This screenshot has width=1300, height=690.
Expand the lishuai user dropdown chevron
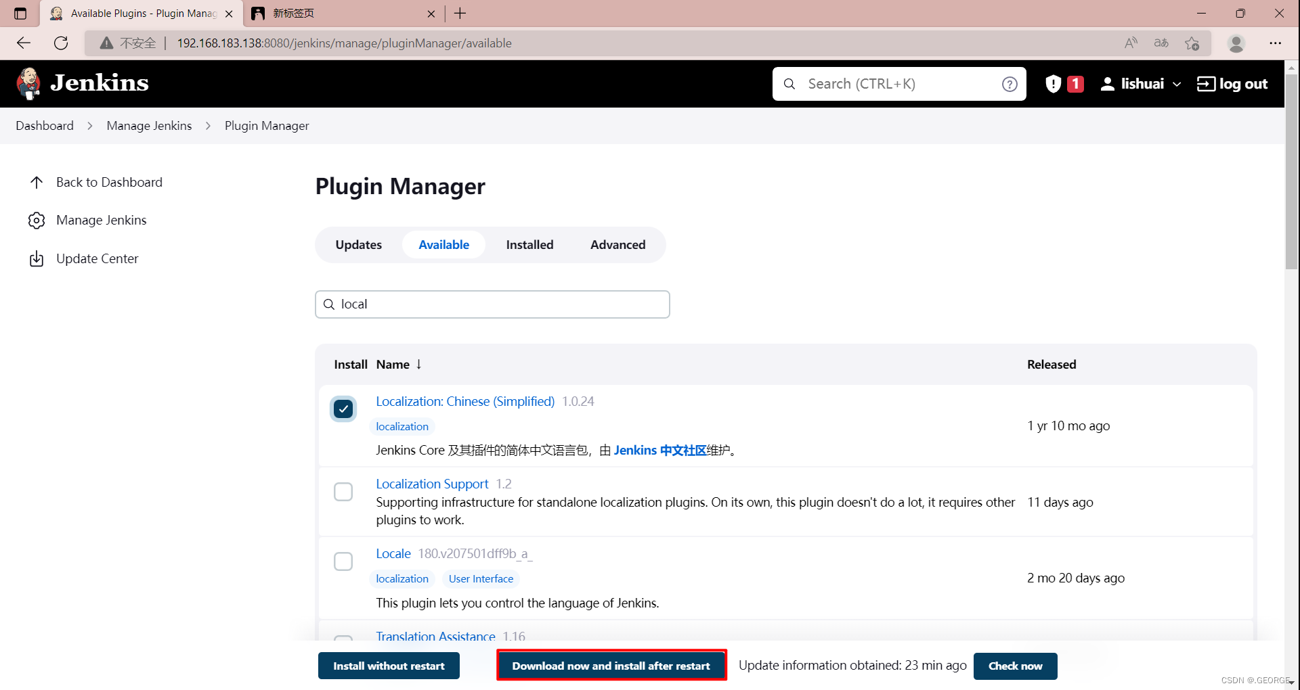click(1177, 84)
